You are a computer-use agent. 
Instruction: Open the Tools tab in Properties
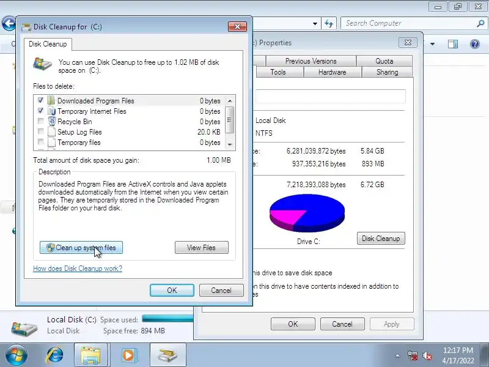point(278,72)
